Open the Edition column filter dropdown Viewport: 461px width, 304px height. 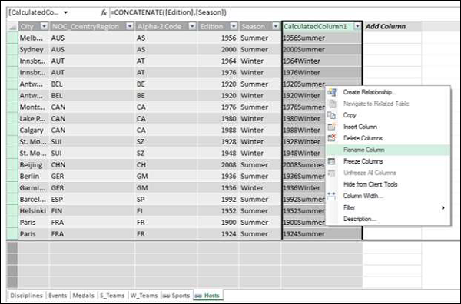point(234,26)
